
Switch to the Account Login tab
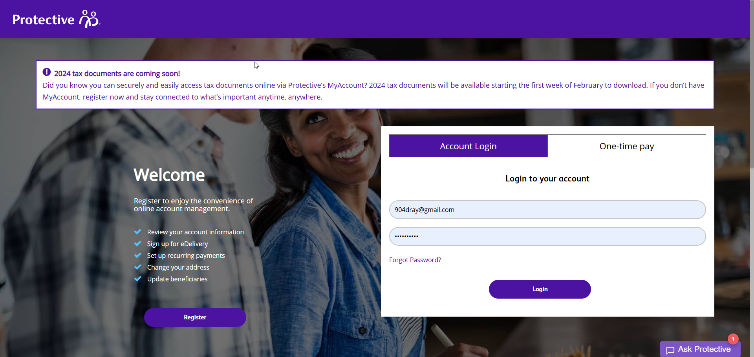click(x=468, y=146)
